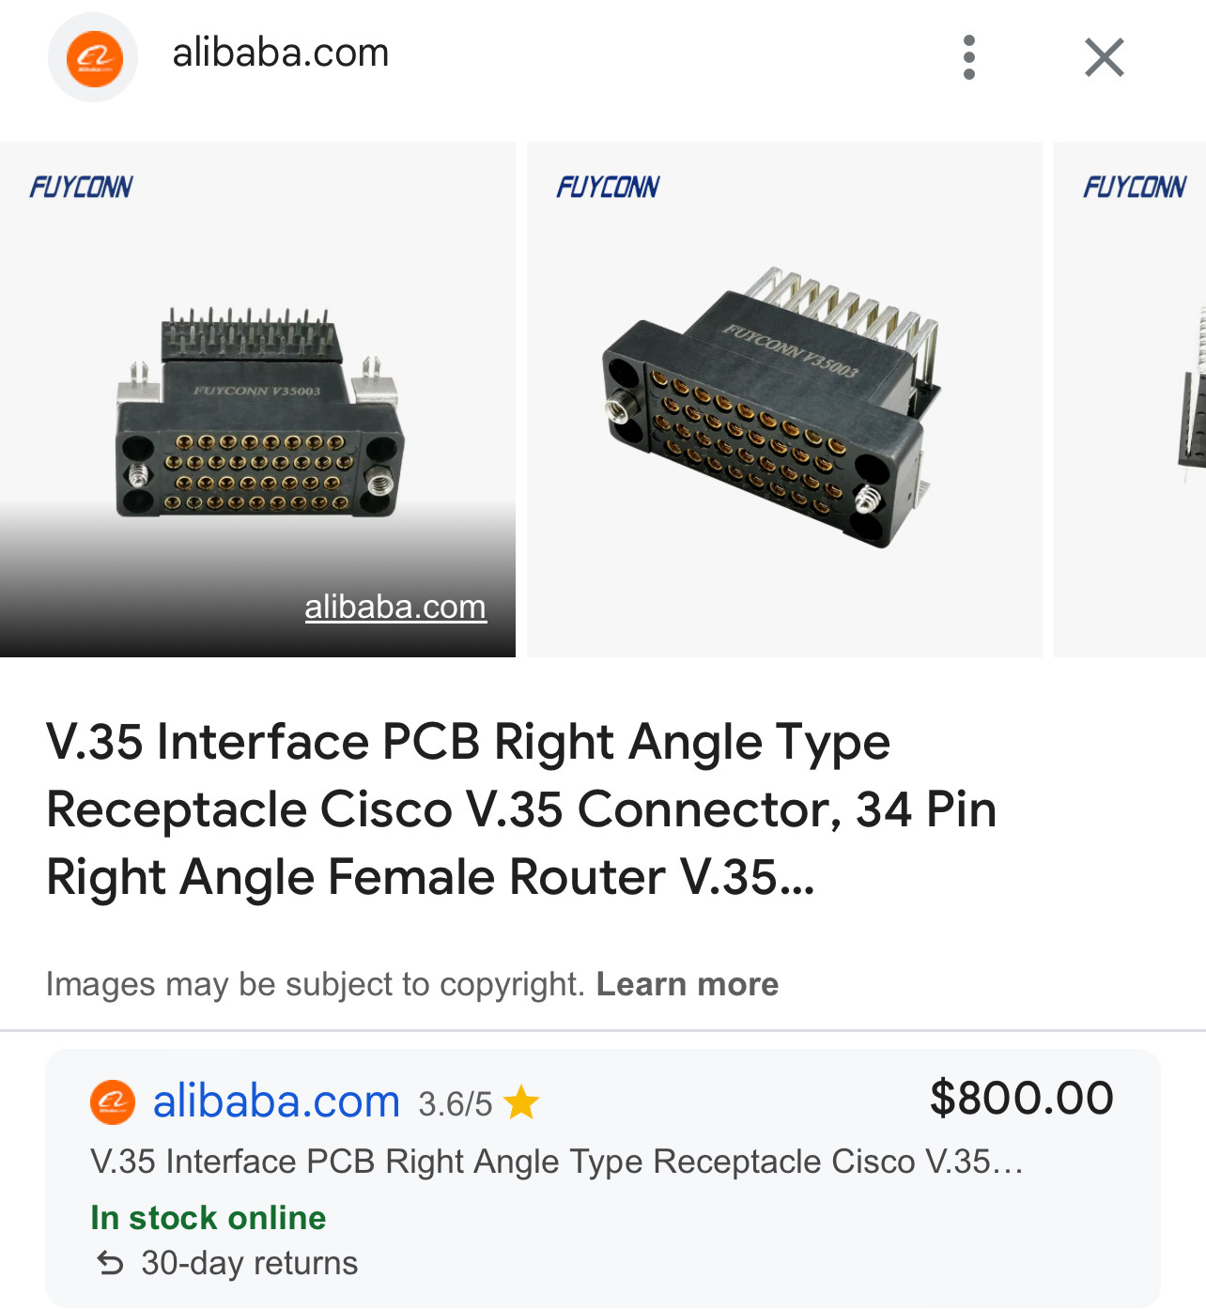The height and width of the screenshot is (1309, 1206).
Task: Follow the alibaba.com link on the first image
Action: click(394, 607)
